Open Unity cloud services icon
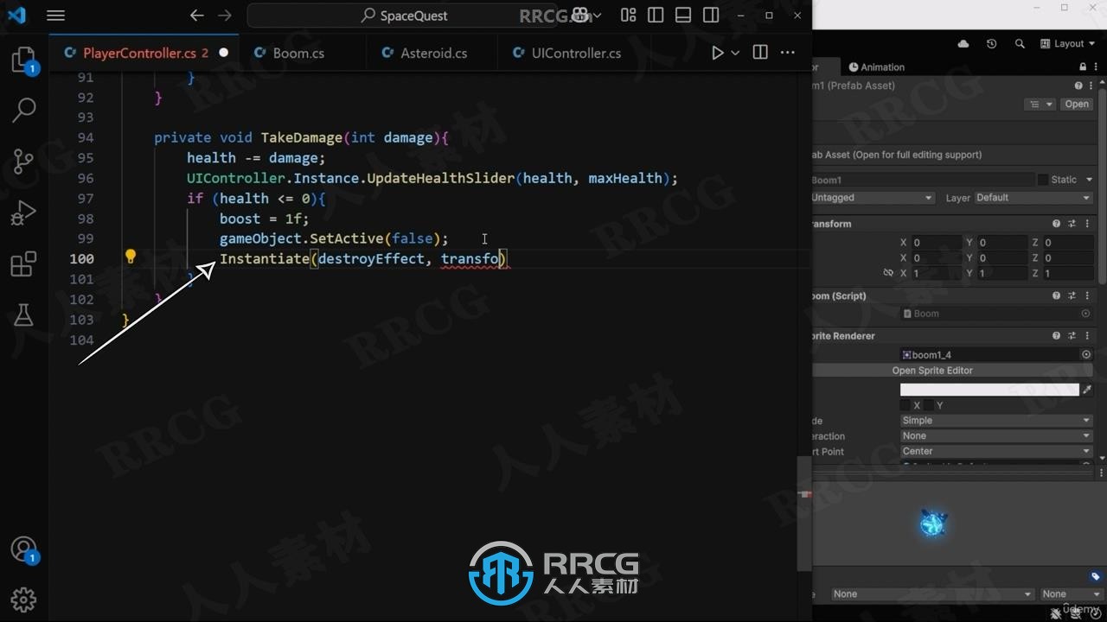 pyautogui.click(x=963, y=44)
